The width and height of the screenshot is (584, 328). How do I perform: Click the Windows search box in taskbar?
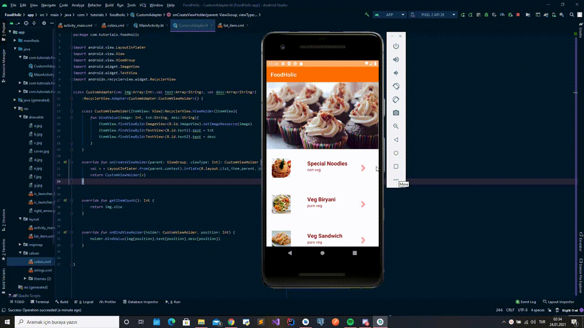coord(67,322)
